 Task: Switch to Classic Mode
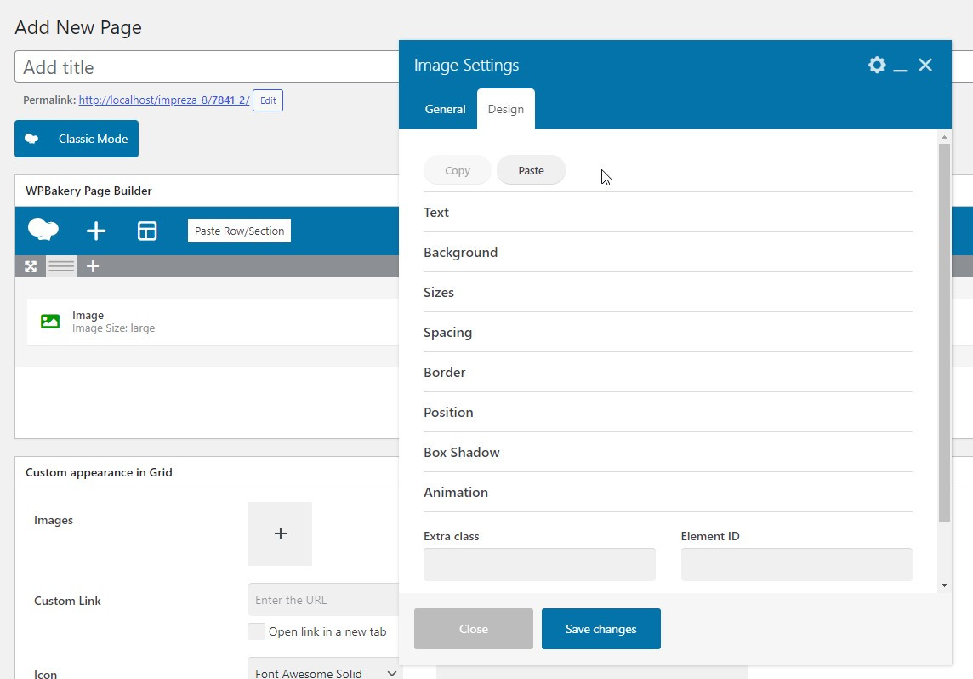tap(77, 139)
